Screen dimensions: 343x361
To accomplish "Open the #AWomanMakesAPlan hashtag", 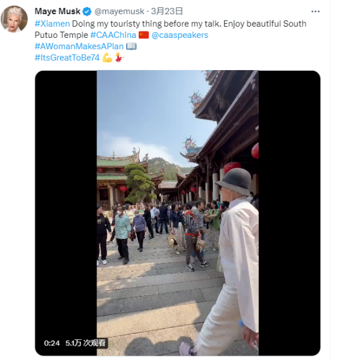I will (x=79, y=47).
